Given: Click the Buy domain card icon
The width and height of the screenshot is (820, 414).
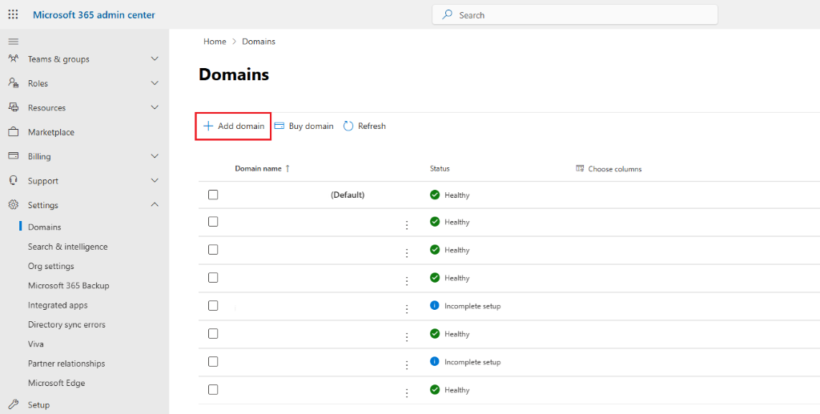Looking at the screenshot, I should tap(279, 126).
